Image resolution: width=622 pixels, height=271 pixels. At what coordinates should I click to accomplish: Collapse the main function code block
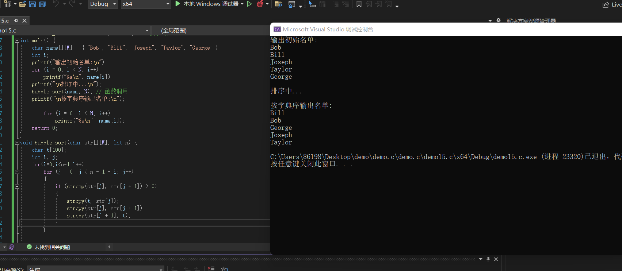(x=17, y=40)
